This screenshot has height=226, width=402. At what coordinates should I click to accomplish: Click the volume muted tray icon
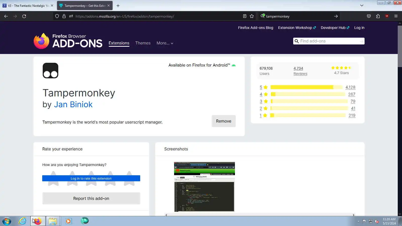(377, 221)
